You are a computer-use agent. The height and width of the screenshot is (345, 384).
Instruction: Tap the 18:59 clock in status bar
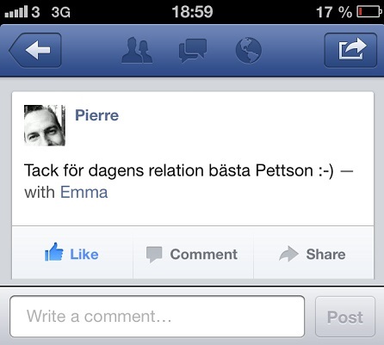point(192,12)
